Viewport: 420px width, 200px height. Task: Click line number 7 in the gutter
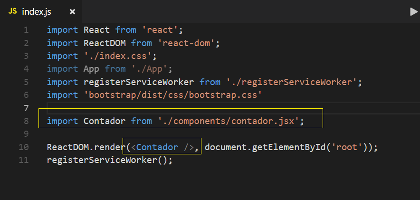click(x=26, y=108)
